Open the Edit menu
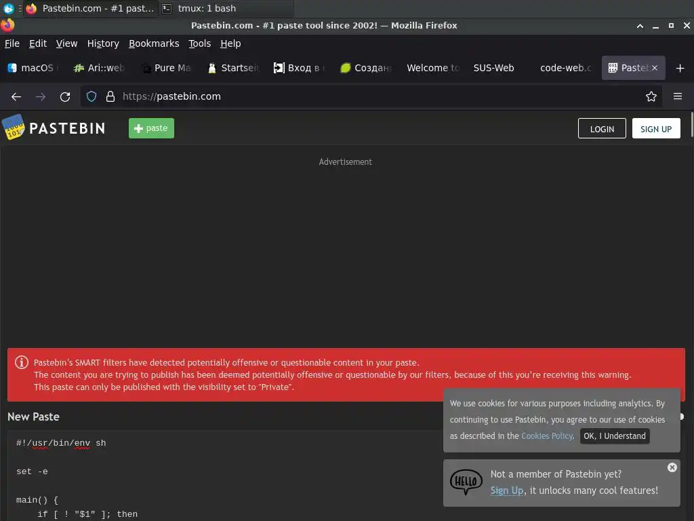Screen dimensions: 694x521 (38, 43)
